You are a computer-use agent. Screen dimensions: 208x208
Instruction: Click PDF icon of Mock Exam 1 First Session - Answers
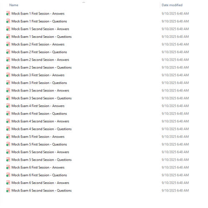pos(8,13)
